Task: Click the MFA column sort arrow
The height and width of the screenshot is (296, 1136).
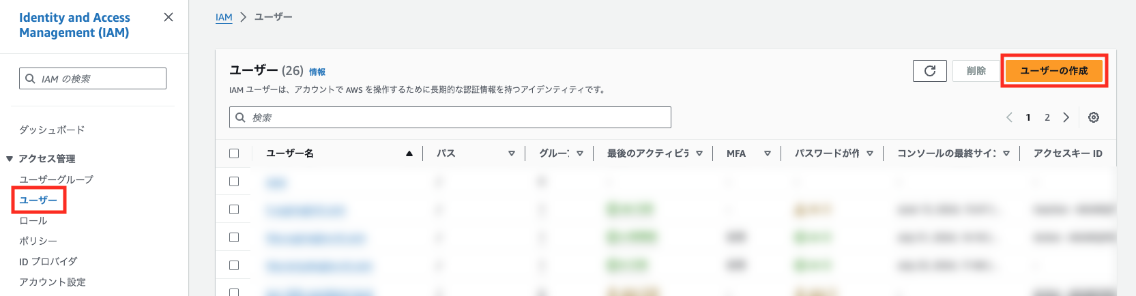Action: pos(767,153)
